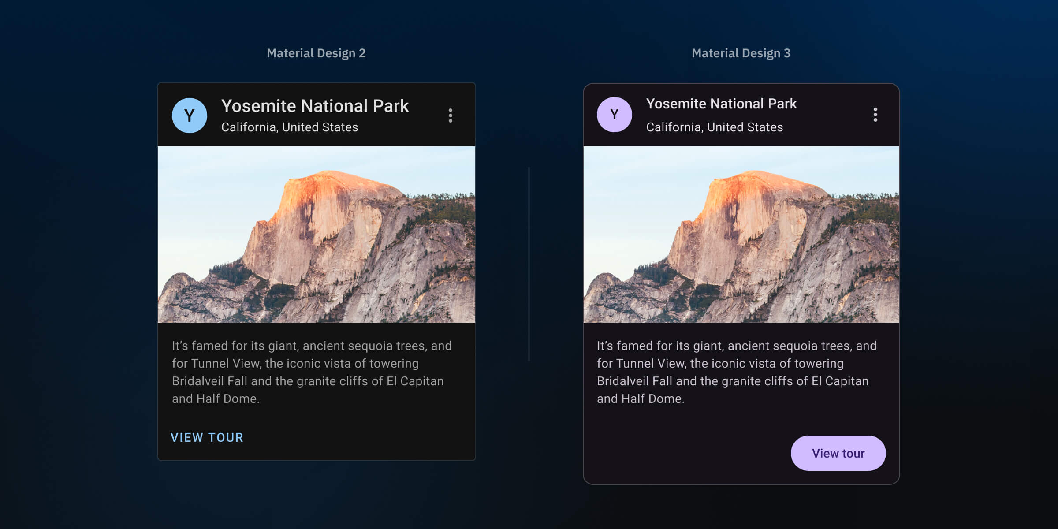The image size is (1058, 529).
Task: Click the Material Design 3 heading label
Action: 741,53
